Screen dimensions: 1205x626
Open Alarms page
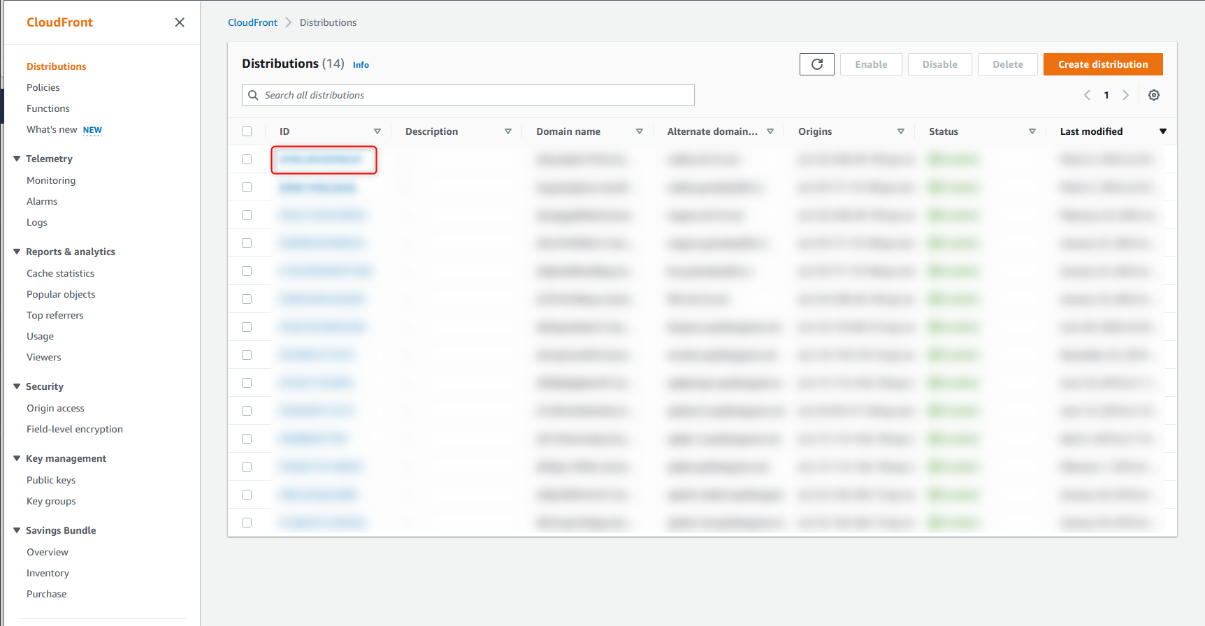tap(42, 201)
